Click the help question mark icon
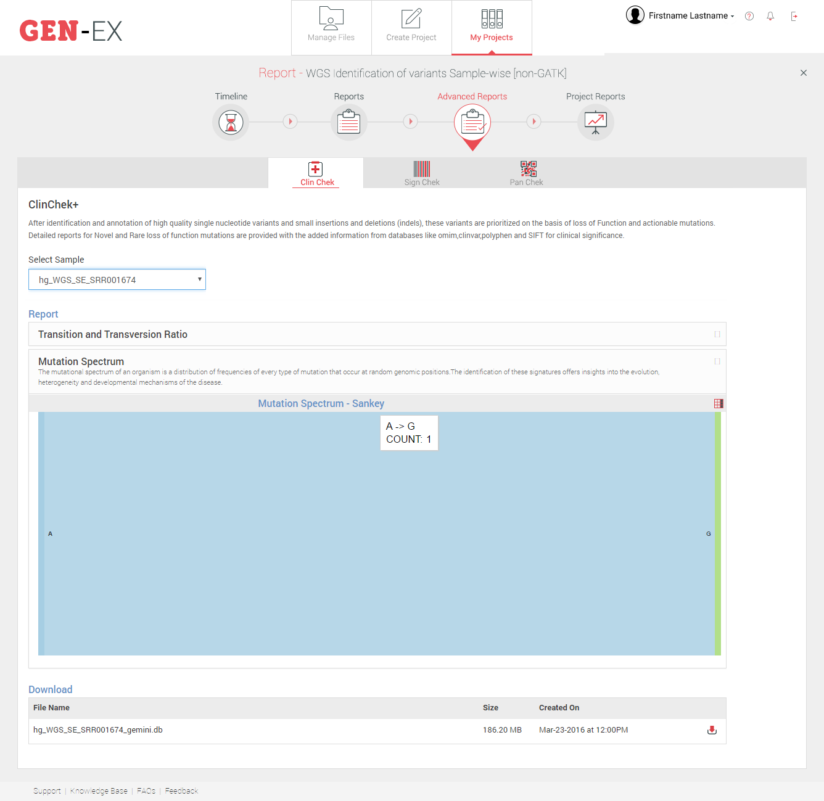This screenshot has height=801, width=824. coord(749,16)
